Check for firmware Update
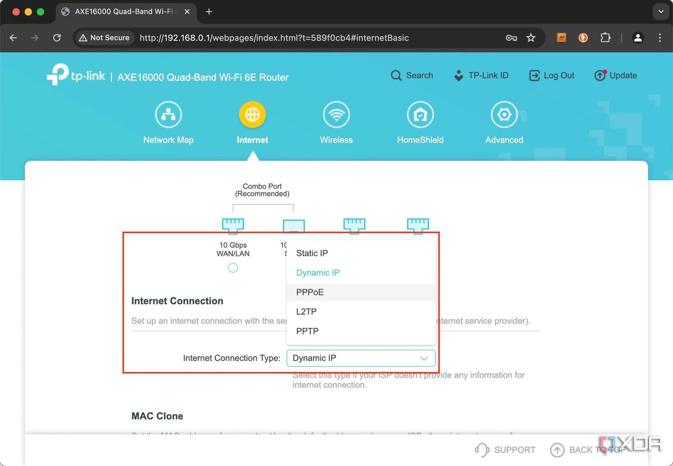The width and height of the screenshot is (673, 466). click(x=615, y=75)
